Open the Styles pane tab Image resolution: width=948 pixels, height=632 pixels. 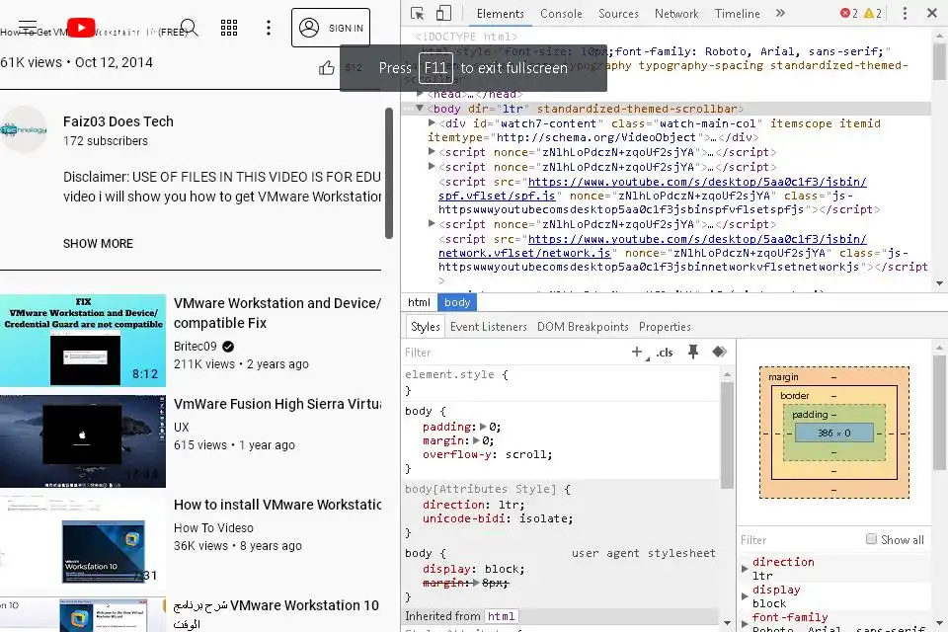[x=425, y=327]
